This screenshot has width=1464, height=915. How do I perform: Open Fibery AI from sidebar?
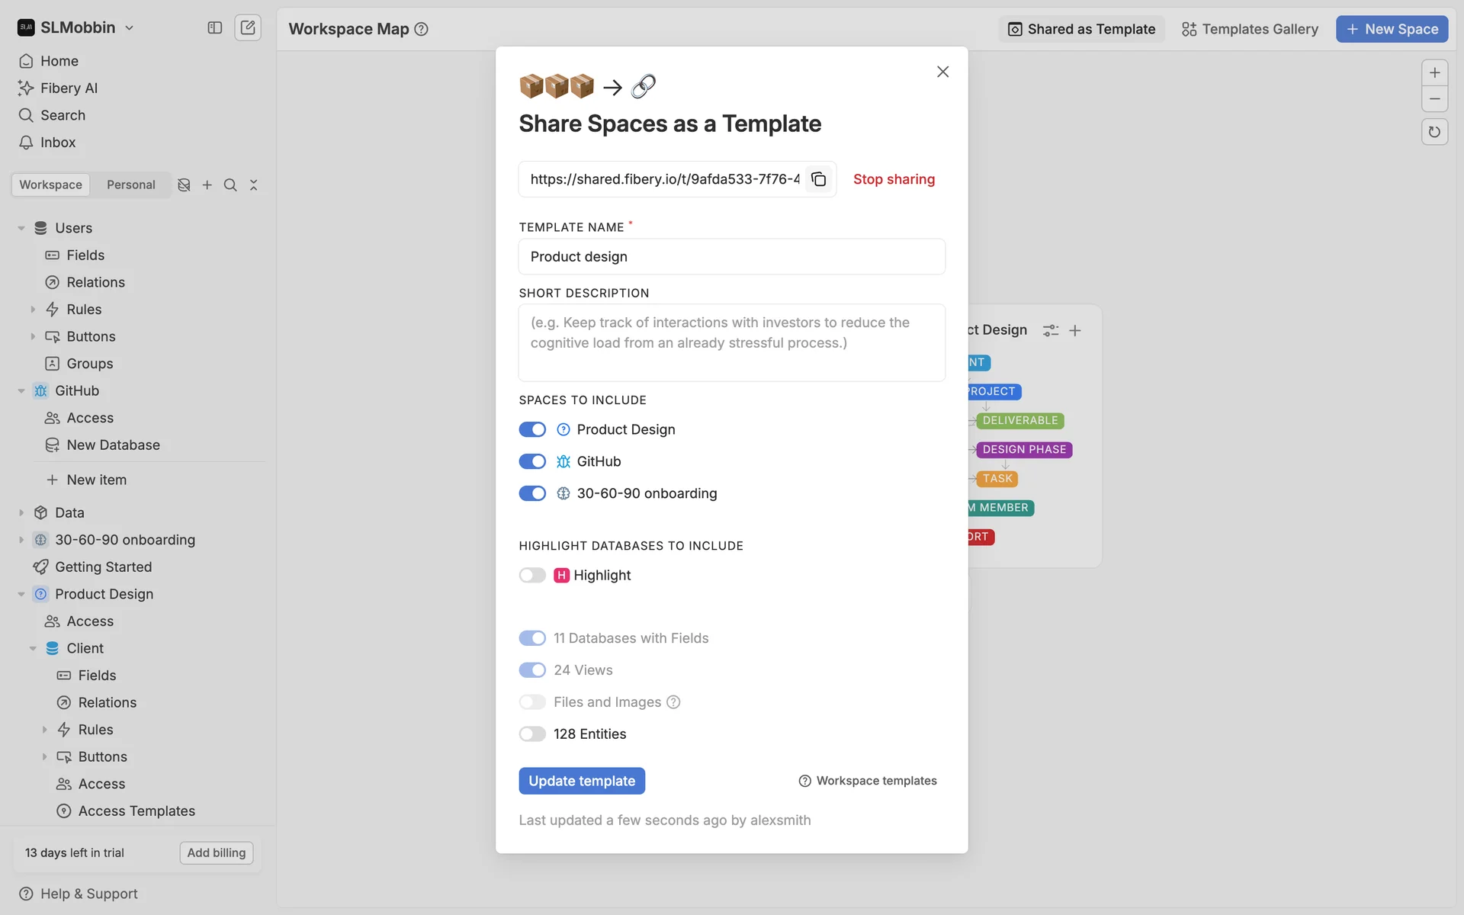(69, 88)
